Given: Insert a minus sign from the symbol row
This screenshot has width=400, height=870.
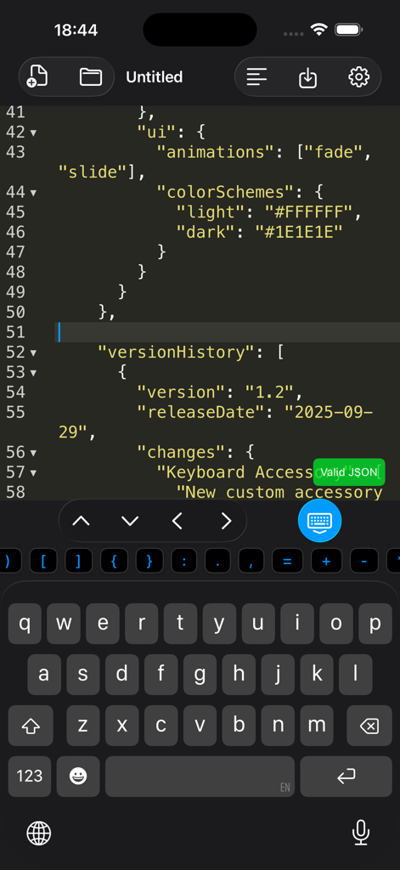Looking at the screenshot, I should point(364,561).
